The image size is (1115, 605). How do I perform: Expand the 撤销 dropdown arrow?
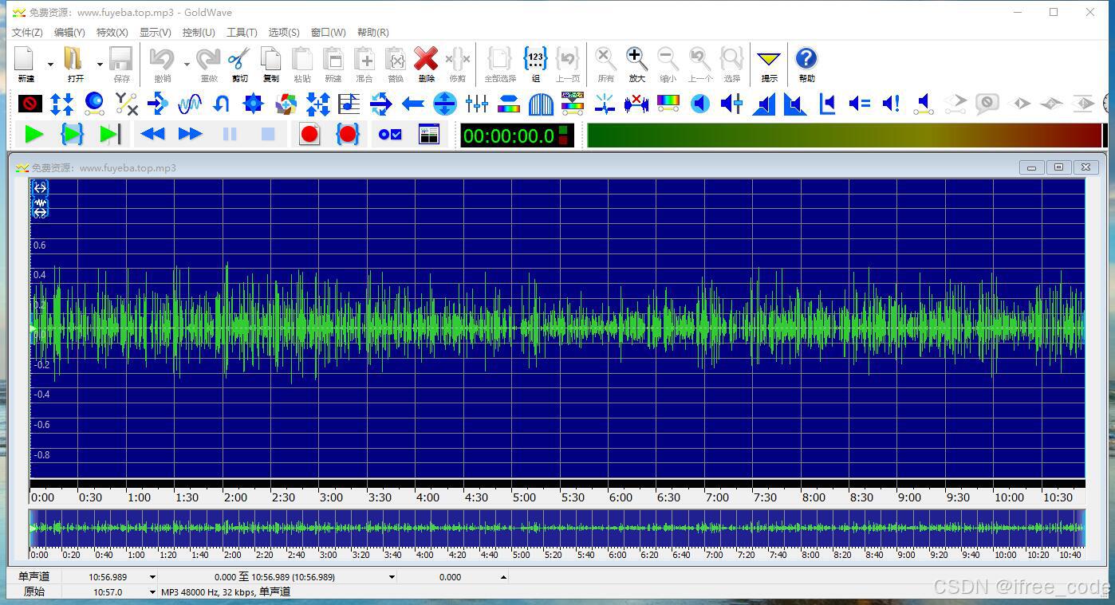[187, 64]
